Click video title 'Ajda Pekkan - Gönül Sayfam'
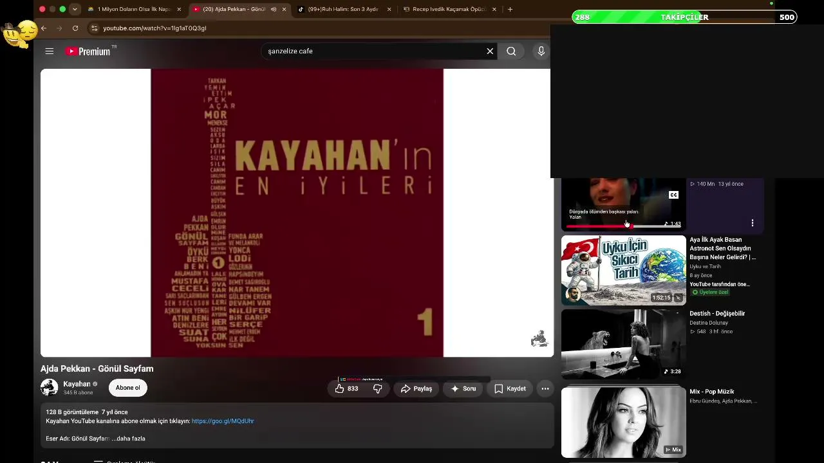The height and width of the screenshot is (463, 824). [x=97, y=369]
